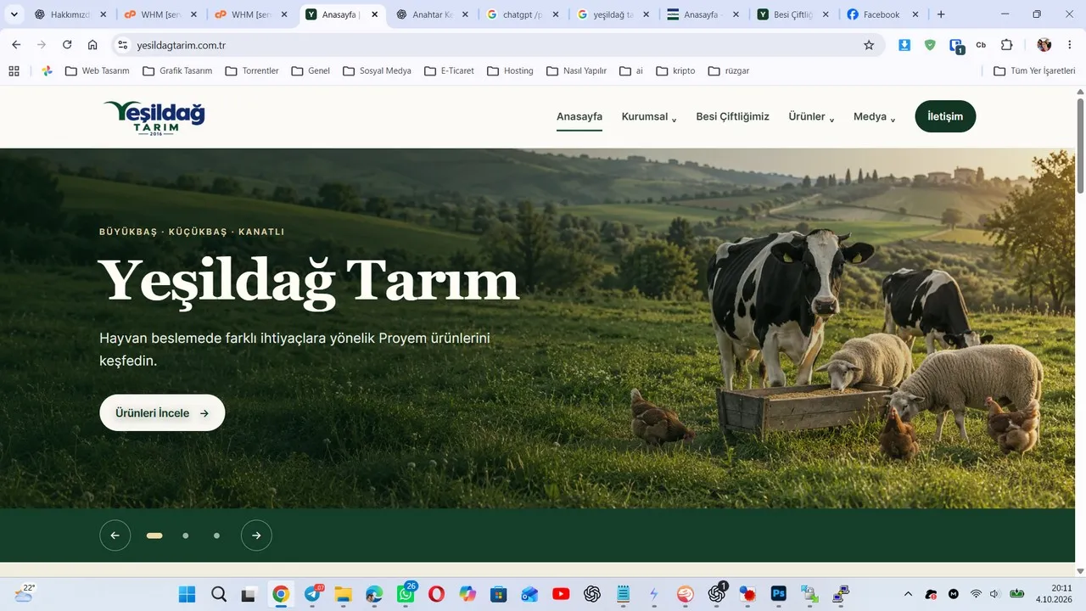Open the Hosting bookmark folder
Viewport: 1086px width, 611px height.
click(510, 70)
